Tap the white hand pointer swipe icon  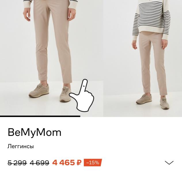click(x=82, y=96)
